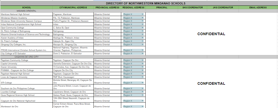This screenshot has height=108, width=278.
Task: Click Initao National Comprehensive High School cell
Action: pos(26,24)
